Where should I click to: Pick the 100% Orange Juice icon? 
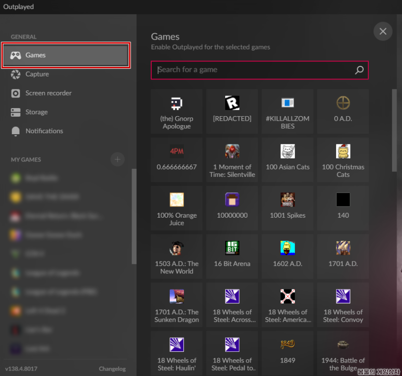[177, 200]
